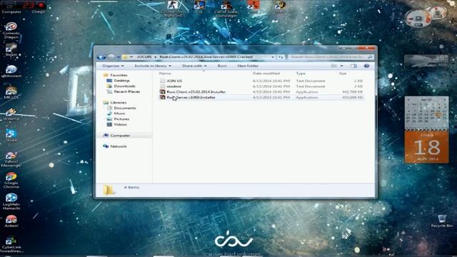Screen dimensions: 457x257
Task: Open the recent locations dropdown arrow
Action: (119, 57)
